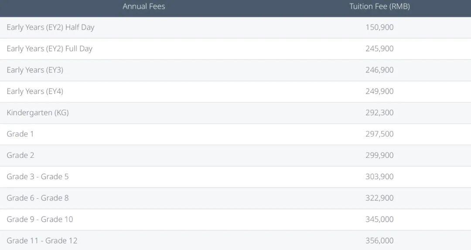Click the Annual Fees column header
The height and width of the screenshot is (250, 471).
tap(143, 7)
